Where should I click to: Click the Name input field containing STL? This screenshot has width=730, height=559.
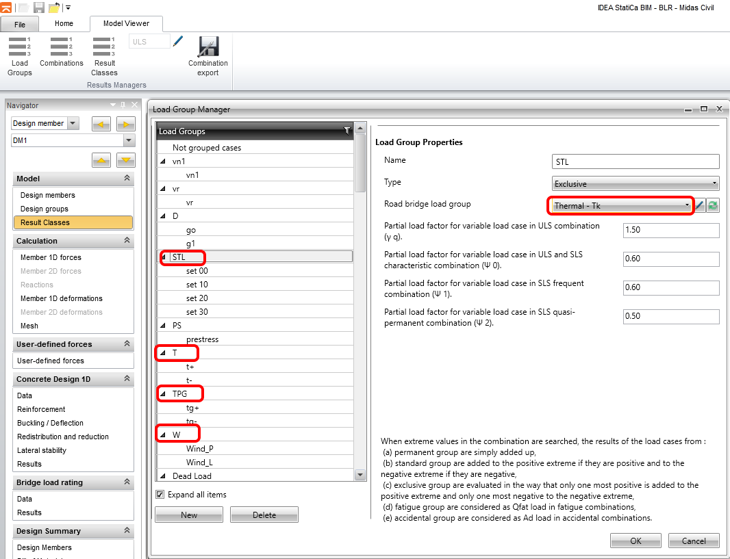tap(635, 161)
